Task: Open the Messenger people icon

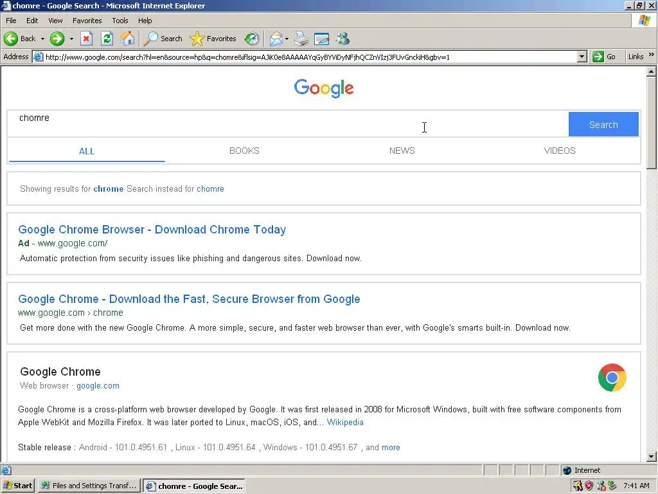Action: pyautogui.click(x=343, y=39)
